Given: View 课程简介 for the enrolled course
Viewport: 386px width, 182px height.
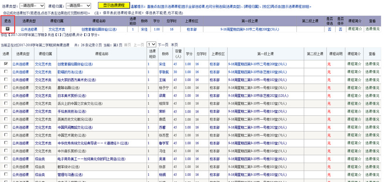Looking at the screenshot, I should pos(355,29).
